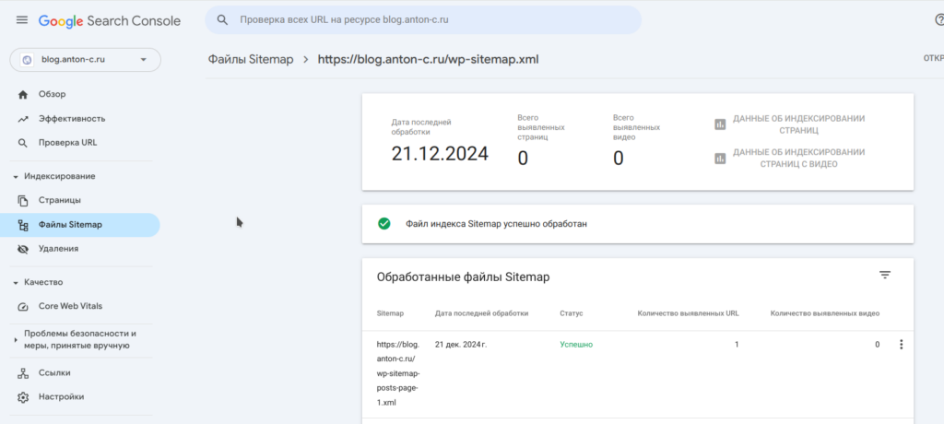Click the search magnifier icon
This screenshot has width=944, height=424.
click(x=222, y=19)
